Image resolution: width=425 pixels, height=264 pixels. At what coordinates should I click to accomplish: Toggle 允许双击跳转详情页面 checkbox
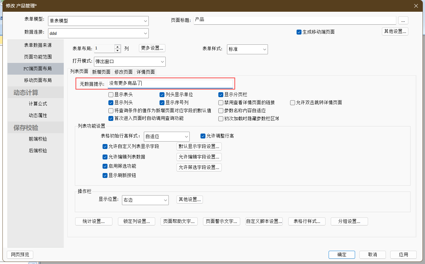pos(293,103)
